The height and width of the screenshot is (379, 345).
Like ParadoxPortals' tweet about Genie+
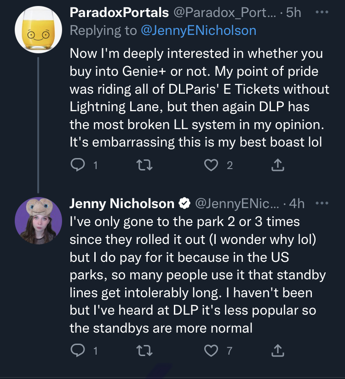(211, 165)
